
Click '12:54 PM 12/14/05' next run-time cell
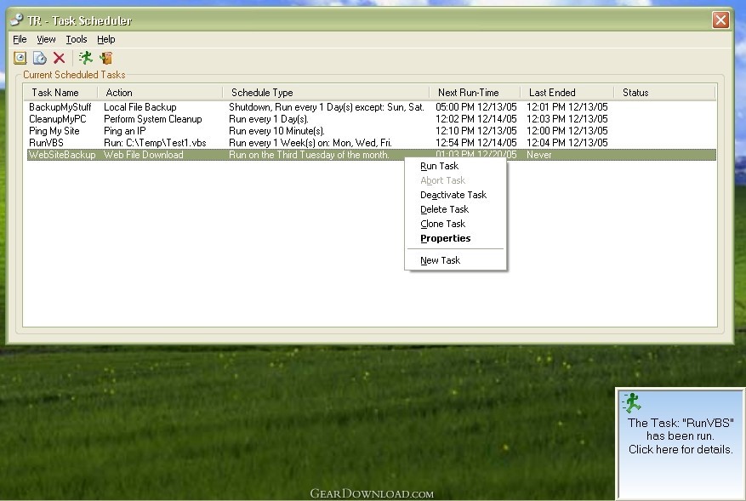(476, 143)
